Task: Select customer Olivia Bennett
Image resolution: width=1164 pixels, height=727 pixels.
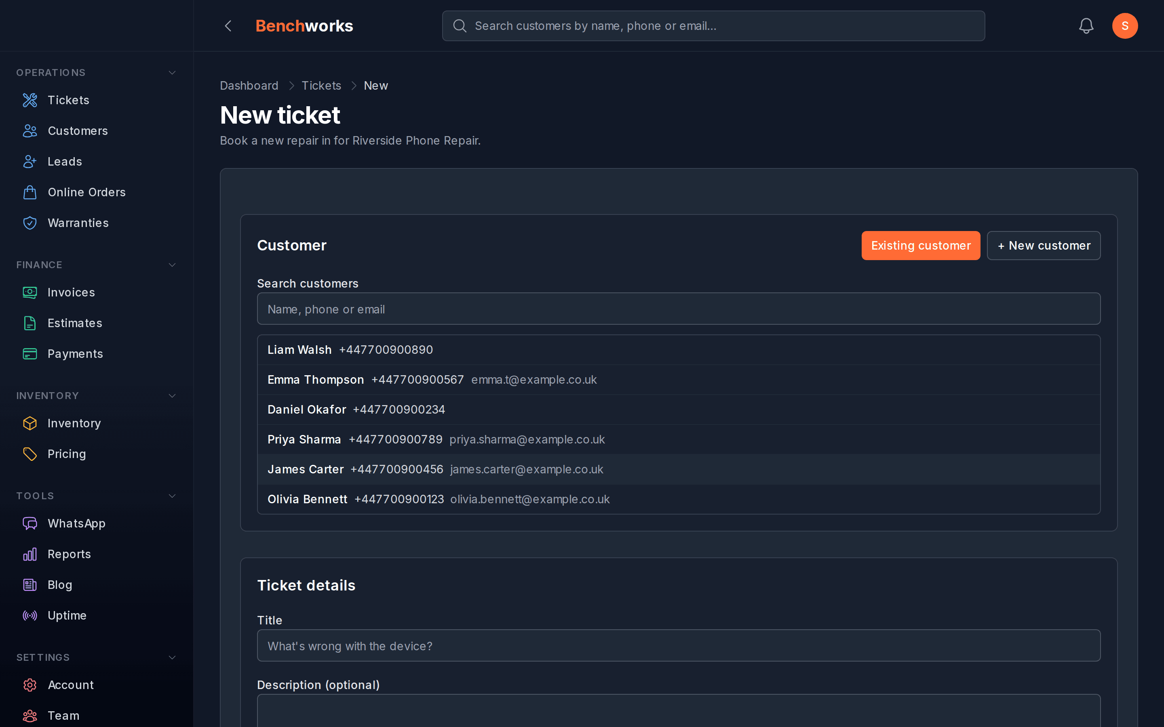Action: point(679,499)
